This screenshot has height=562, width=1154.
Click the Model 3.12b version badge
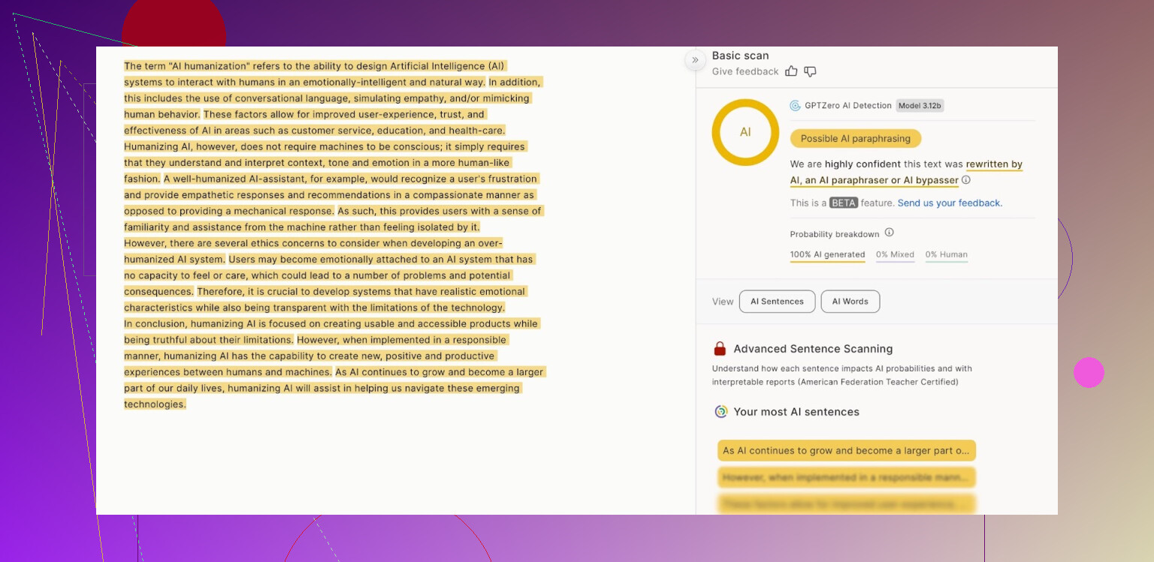click(x=920, y=106)
